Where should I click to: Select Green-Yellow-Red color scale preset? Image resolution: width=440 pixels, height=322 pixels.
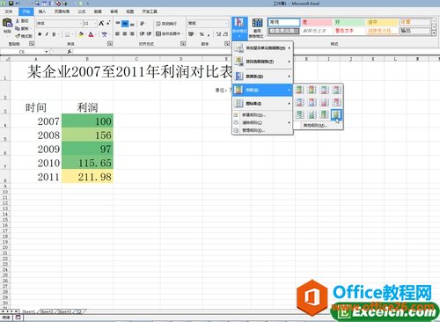(x=299, y=90)
